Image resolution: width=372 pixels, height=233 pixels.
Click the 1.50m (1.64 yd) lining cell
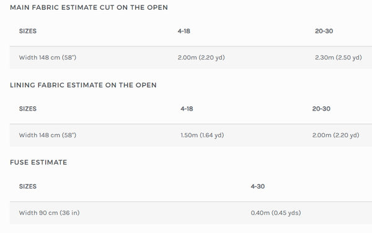click(202, 135)
